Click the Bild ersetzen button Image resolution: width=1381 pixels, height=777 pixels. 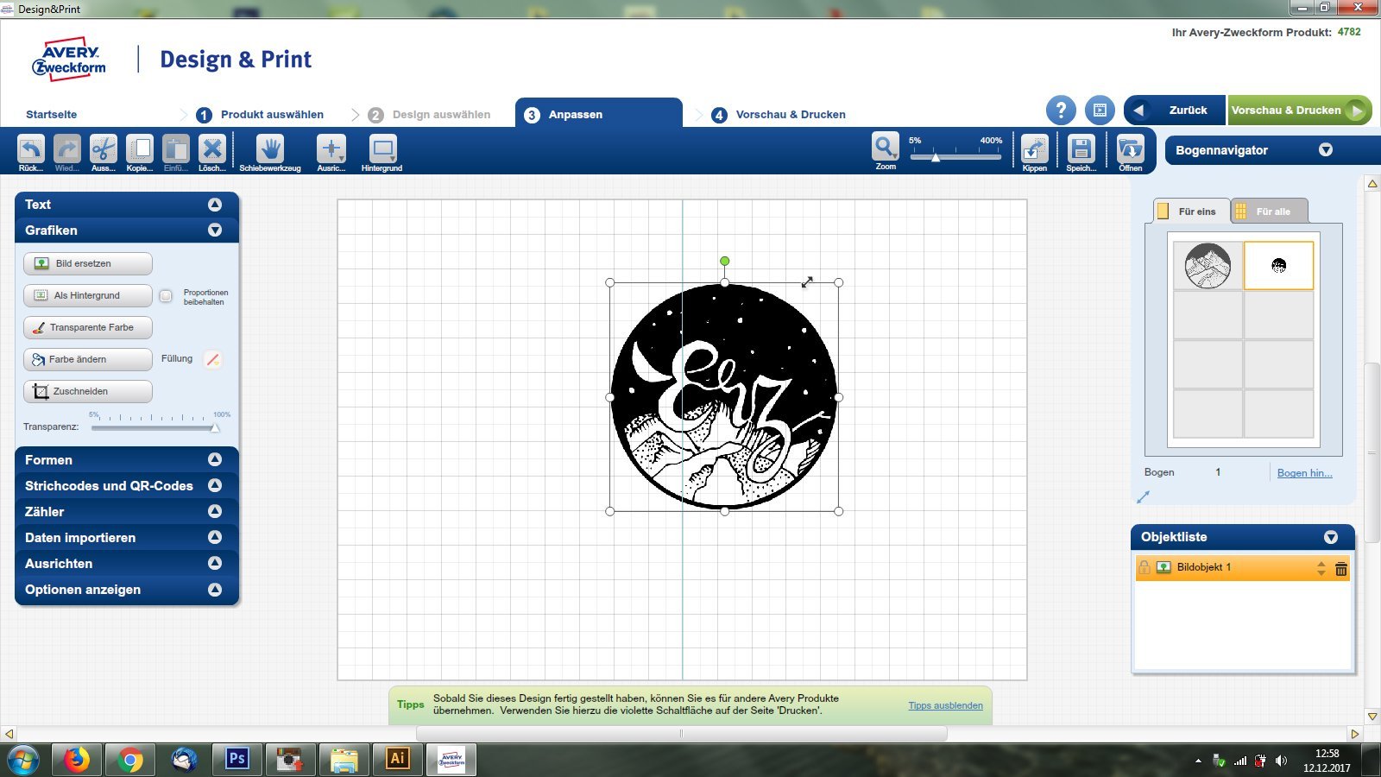click(x=88, y=263)
